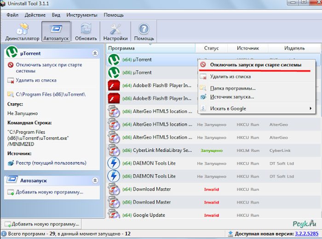Open the Инструменты menu

[82, 15]
